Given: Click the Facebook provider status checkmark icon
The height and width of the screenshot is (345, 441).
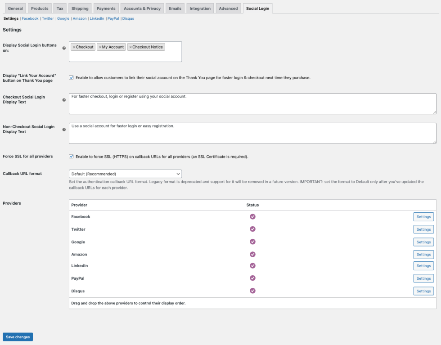Looking at the screenshot, I should (252, 217).
